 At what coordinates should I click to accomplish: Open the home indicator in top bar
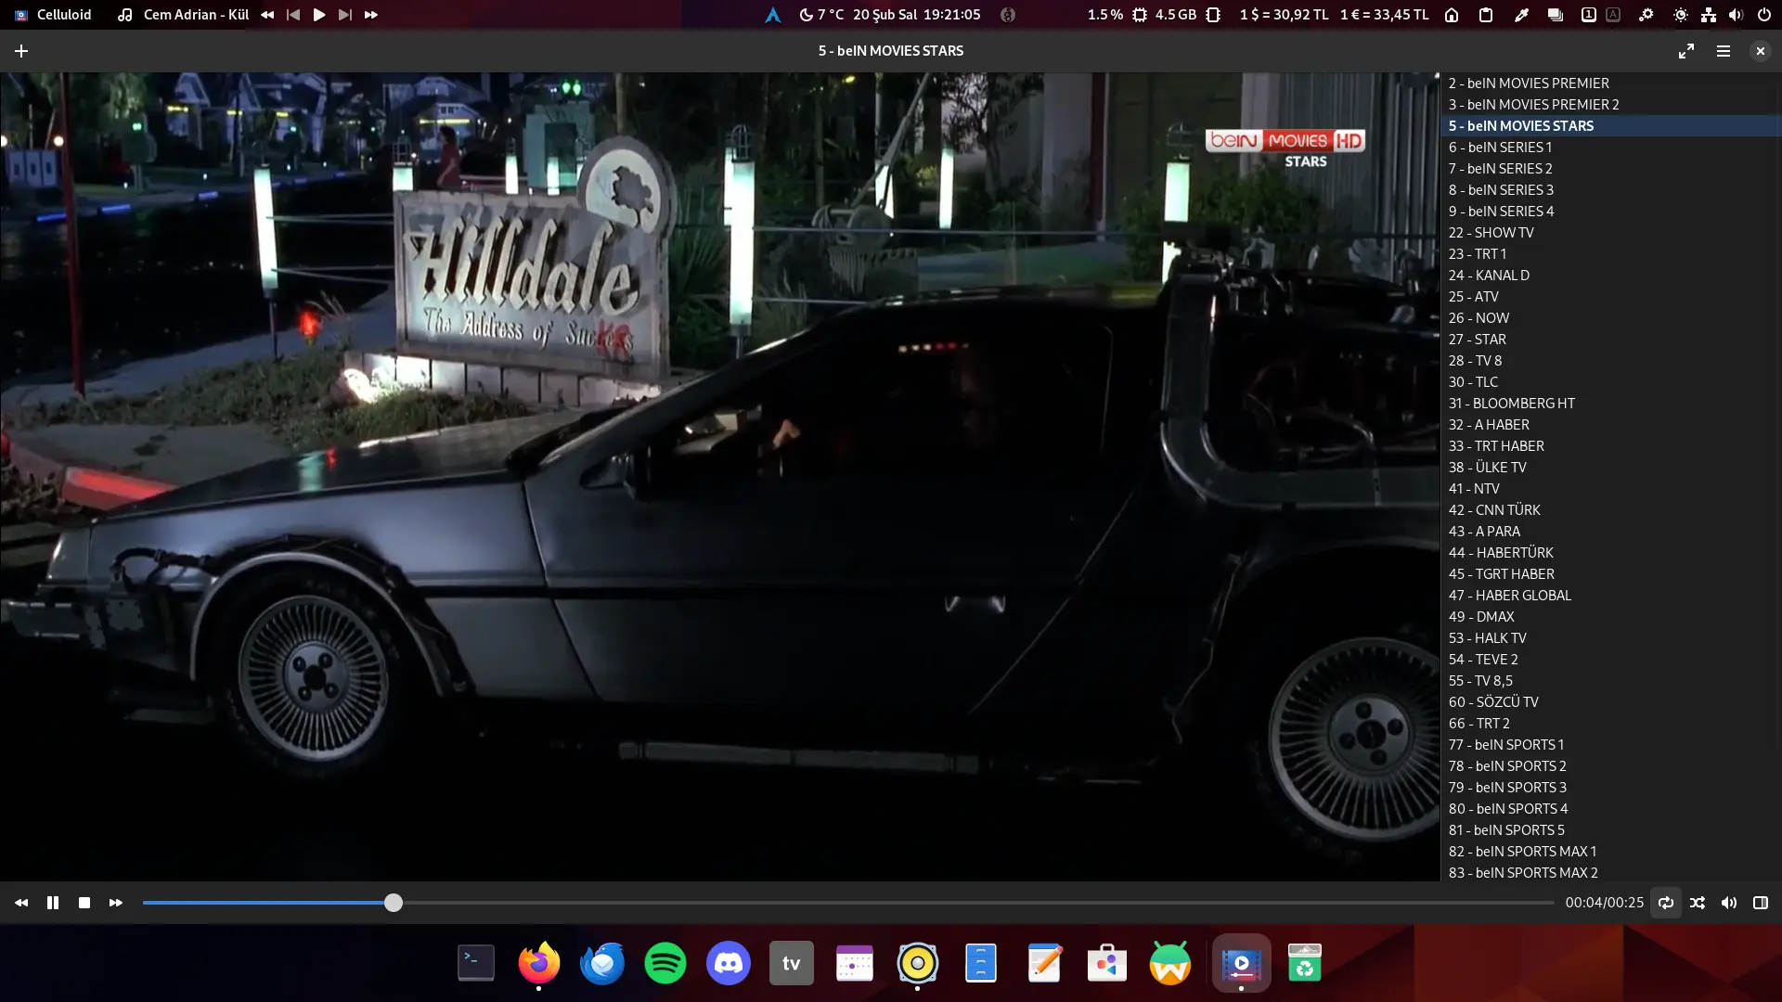[1453, 15]
